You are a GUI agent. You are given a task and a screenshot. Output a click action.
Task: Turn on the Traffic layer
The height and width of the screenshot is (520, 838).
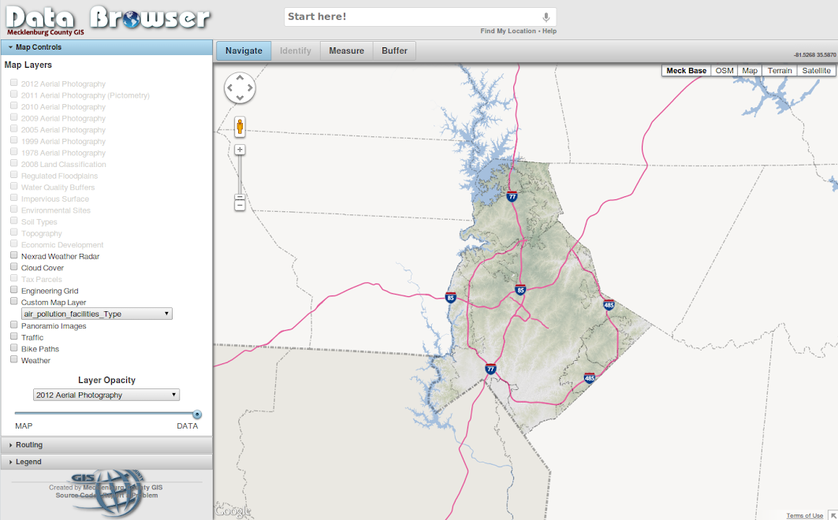(14, 336)
